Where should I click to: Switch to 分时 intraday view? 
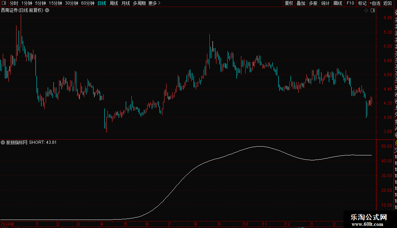(14, 3)
